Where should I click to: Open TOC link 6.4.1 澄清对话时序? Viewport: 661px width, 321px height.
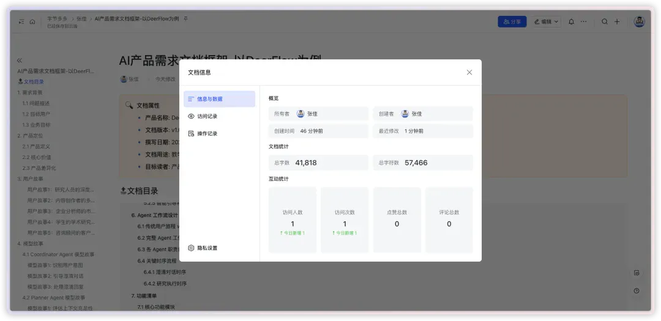165,272
